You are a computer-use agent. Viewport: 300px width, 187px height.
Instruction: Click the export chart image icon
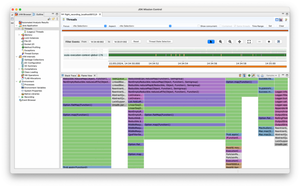point(279,42)
